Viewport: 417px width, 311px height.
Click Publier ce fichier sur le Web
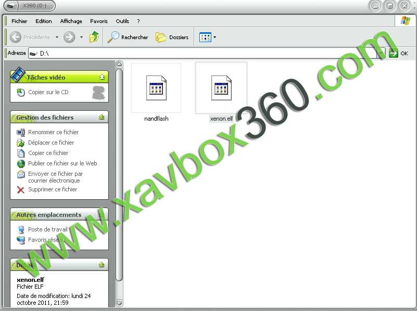62,163
